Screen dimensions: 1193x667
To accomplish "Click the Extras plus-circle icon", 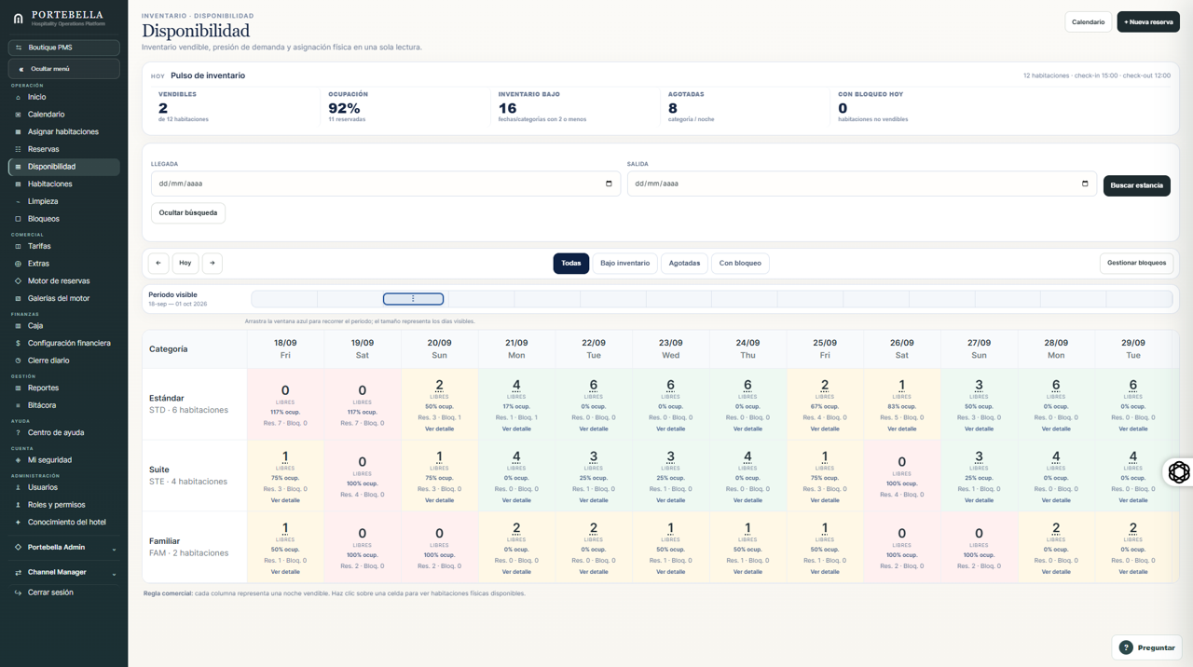I will pyautogui.click(x=18, y=264).
